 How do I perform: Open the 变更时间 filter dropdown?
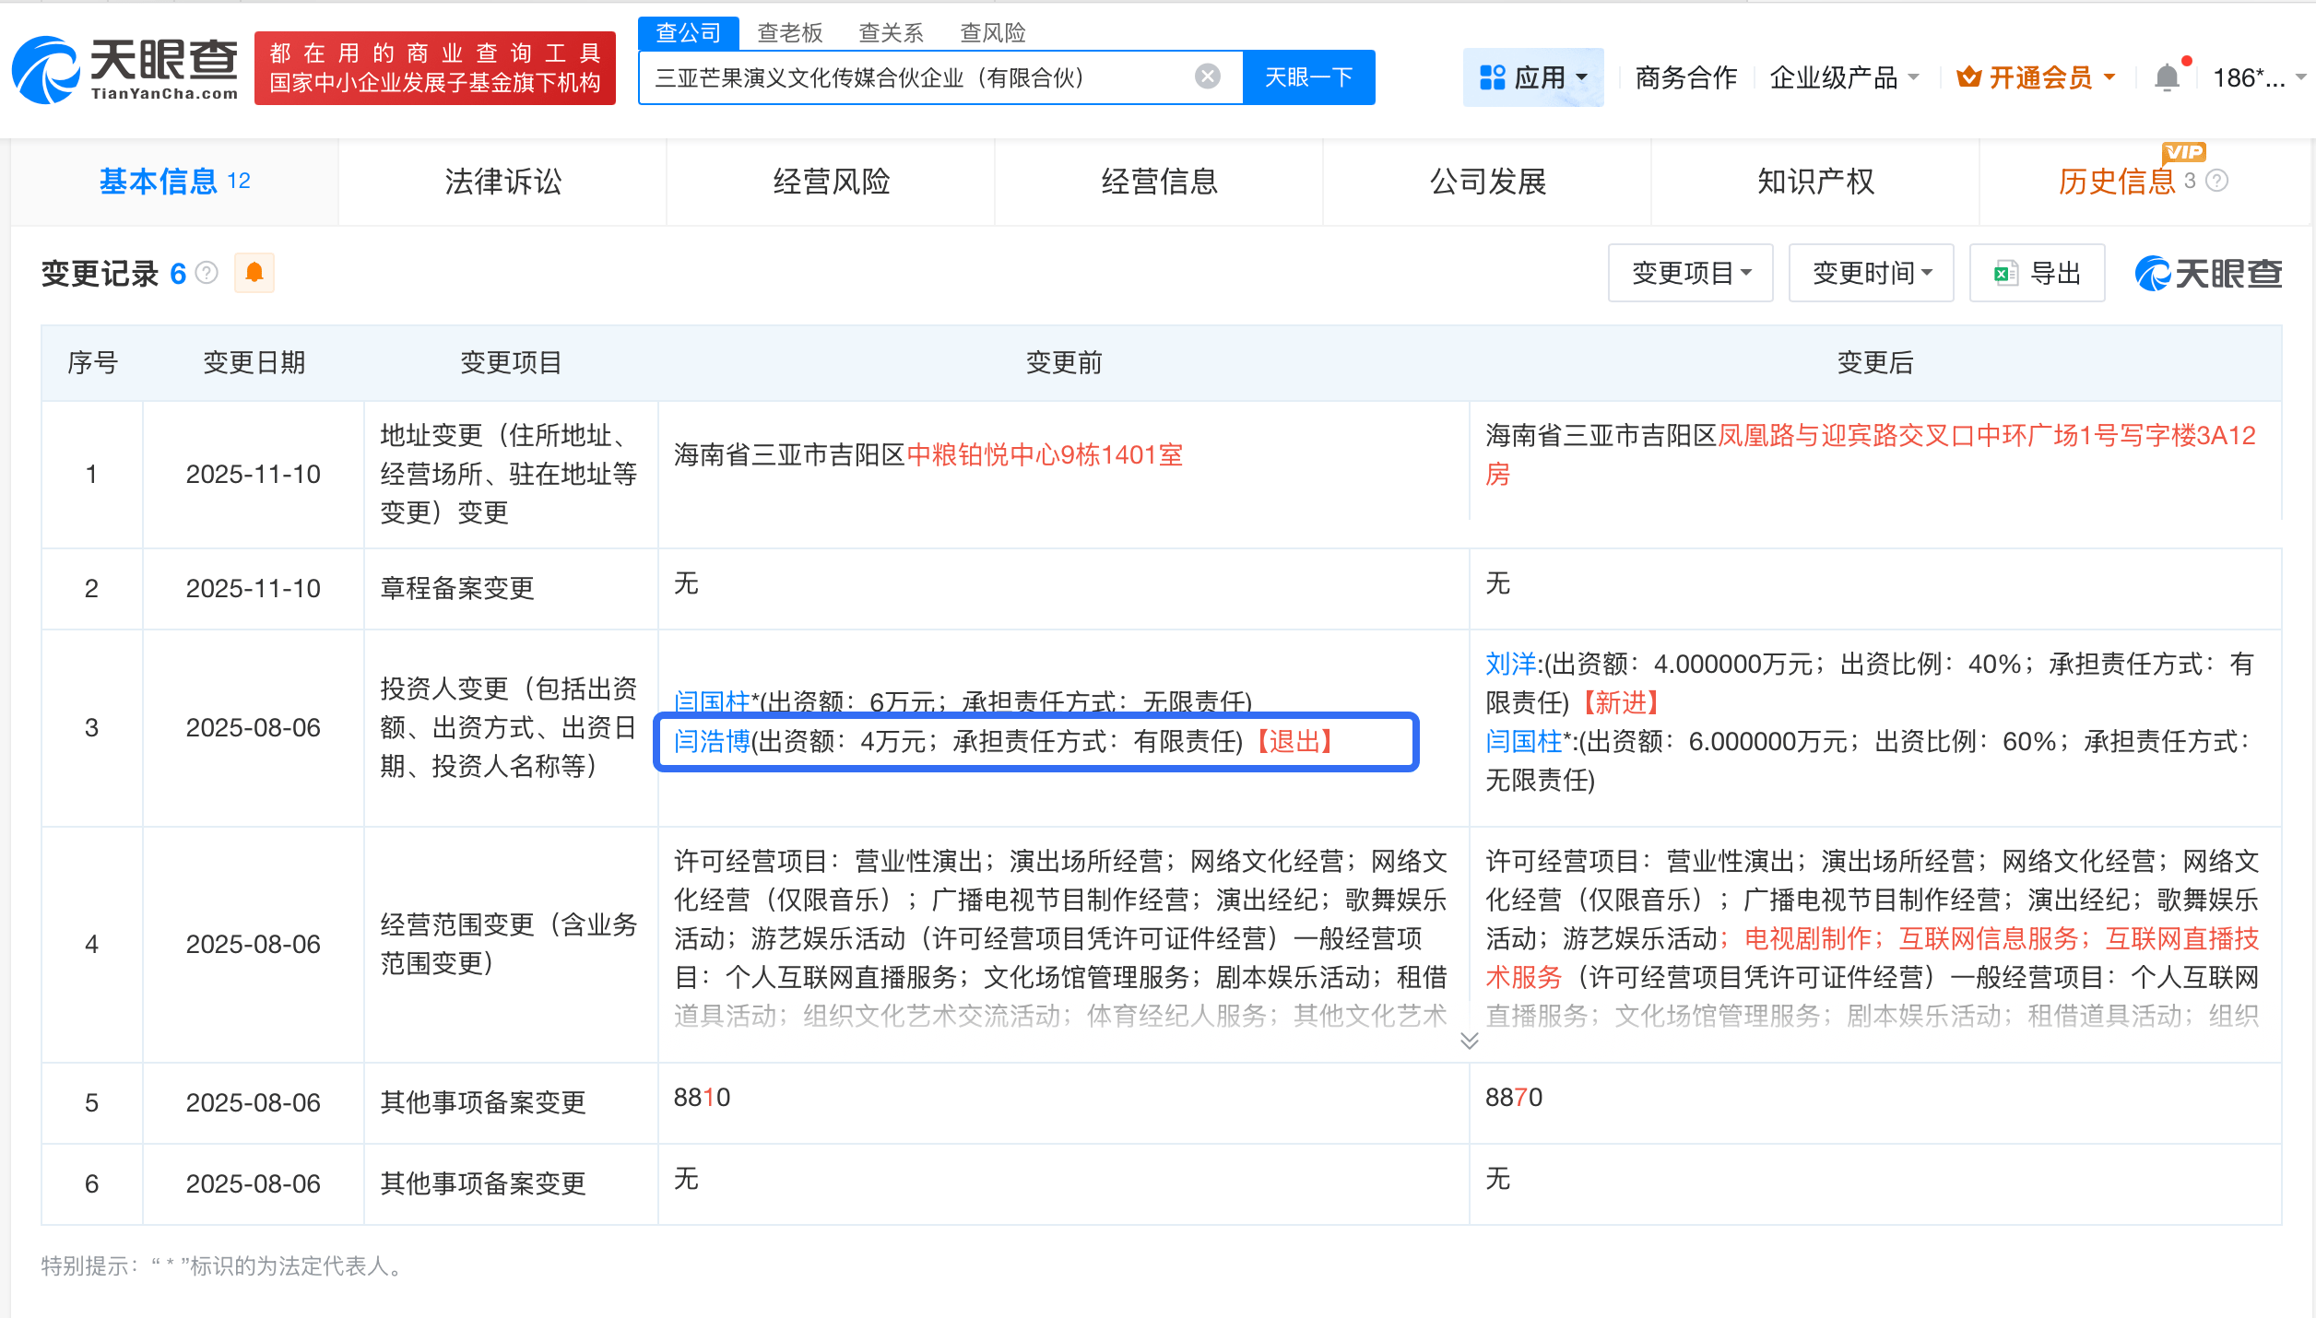click(x=1870, y=273)
